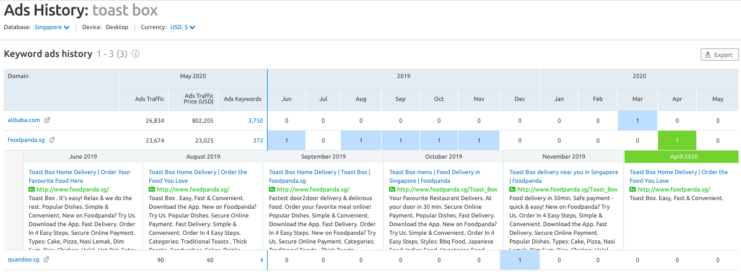Open June 2019 ad foodpanda URL

(x=72, y=190)
